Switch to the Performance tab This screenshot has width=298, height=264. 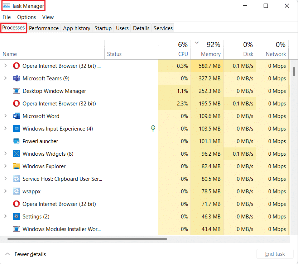(x=44, y=28)
